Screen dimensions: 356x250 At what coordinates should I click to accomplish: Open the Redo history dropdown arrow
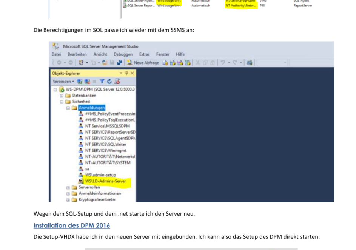(x=241, y=63)
